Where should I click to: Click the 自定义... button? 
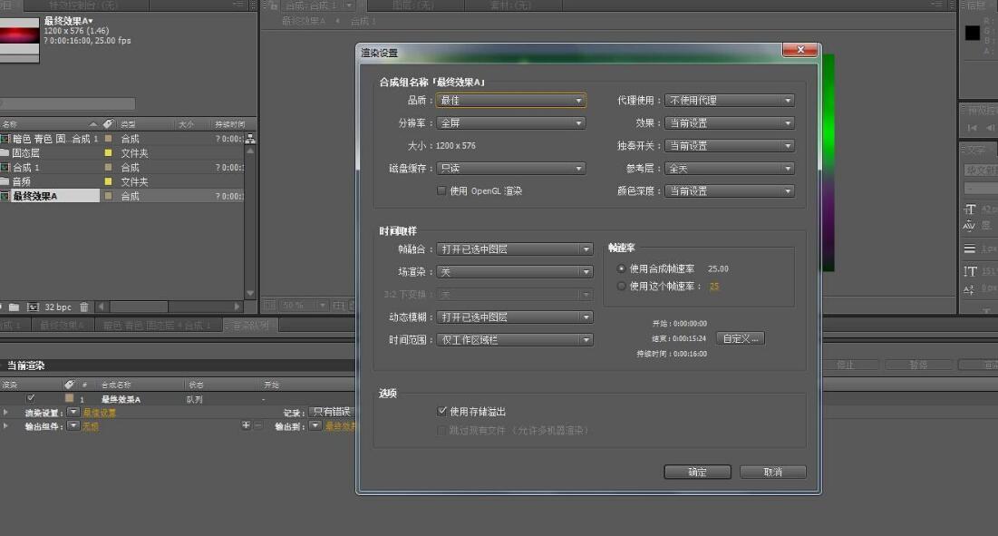pyautogui.click(x=741, y=338)
